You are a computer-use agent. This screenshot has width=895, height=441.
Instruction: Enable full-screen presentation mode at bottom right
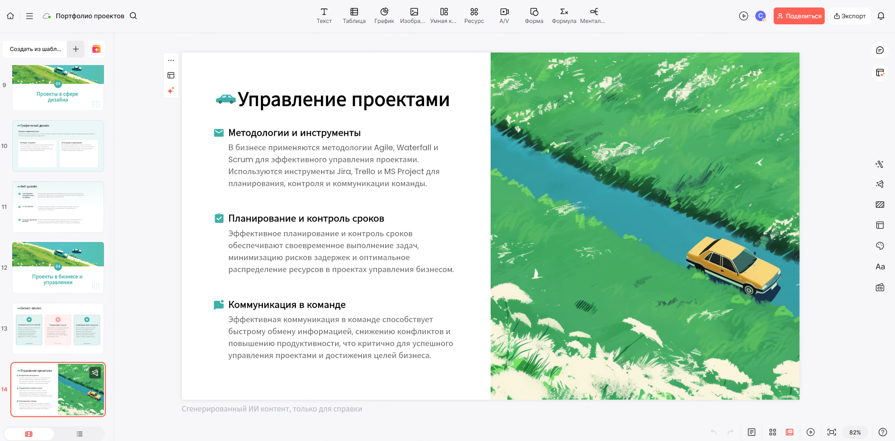click(831, 432)
